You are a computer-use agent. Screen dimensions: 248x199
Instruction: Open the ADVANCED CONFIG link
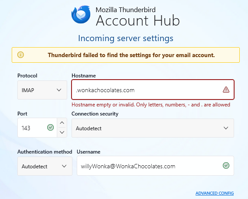215,193
